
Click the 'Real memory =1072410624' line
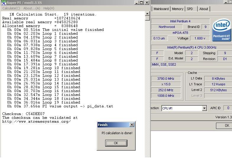(x=41, y=18)
